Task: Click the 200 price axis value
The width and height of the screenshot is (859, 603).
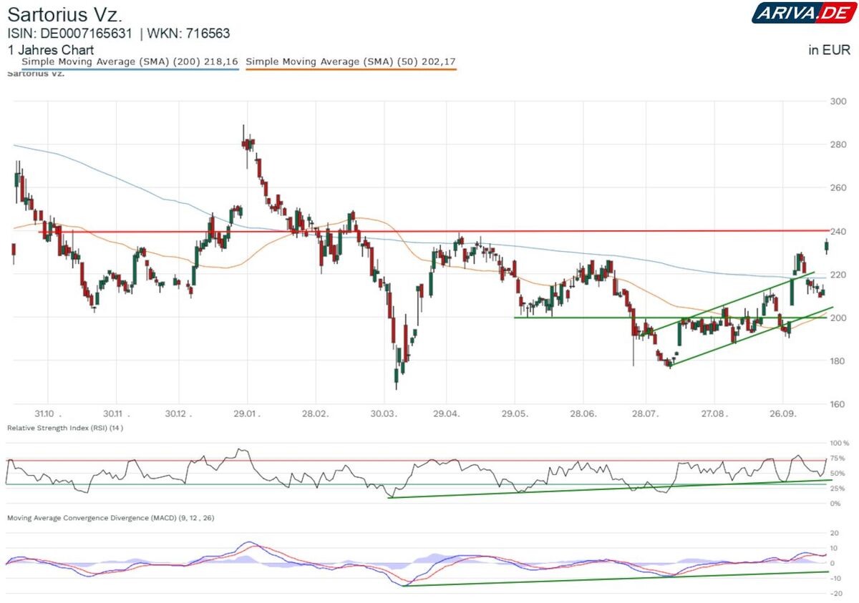Action: (x=838, y=318)
